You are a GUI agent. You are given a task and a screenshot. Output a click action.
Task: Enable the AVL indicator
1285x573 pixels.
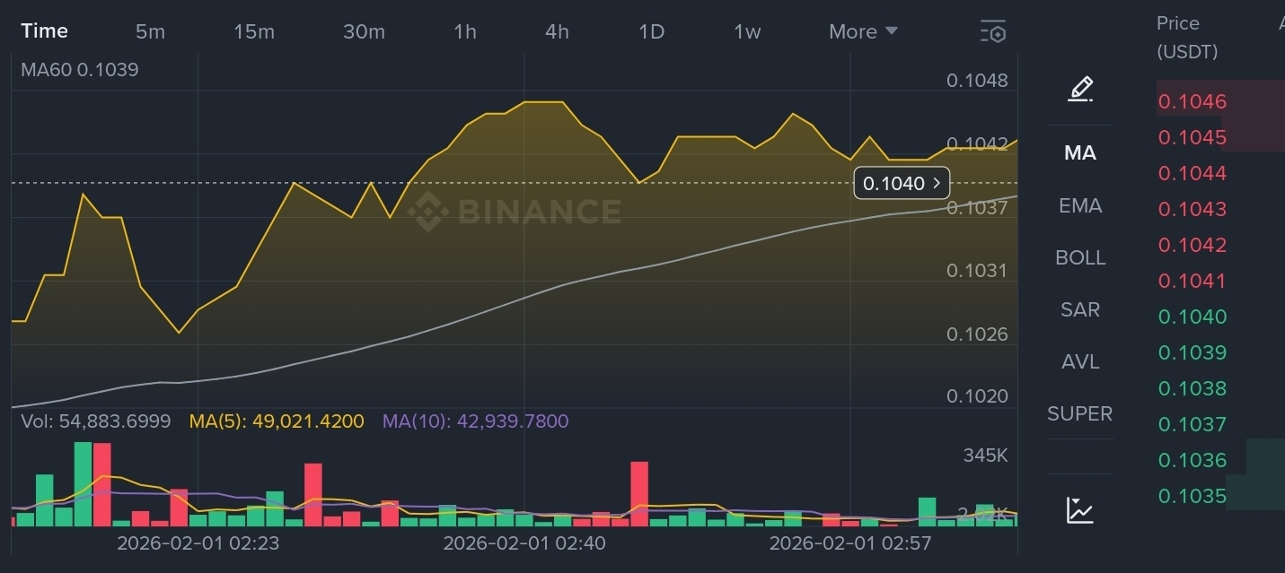coord(1079,362)
